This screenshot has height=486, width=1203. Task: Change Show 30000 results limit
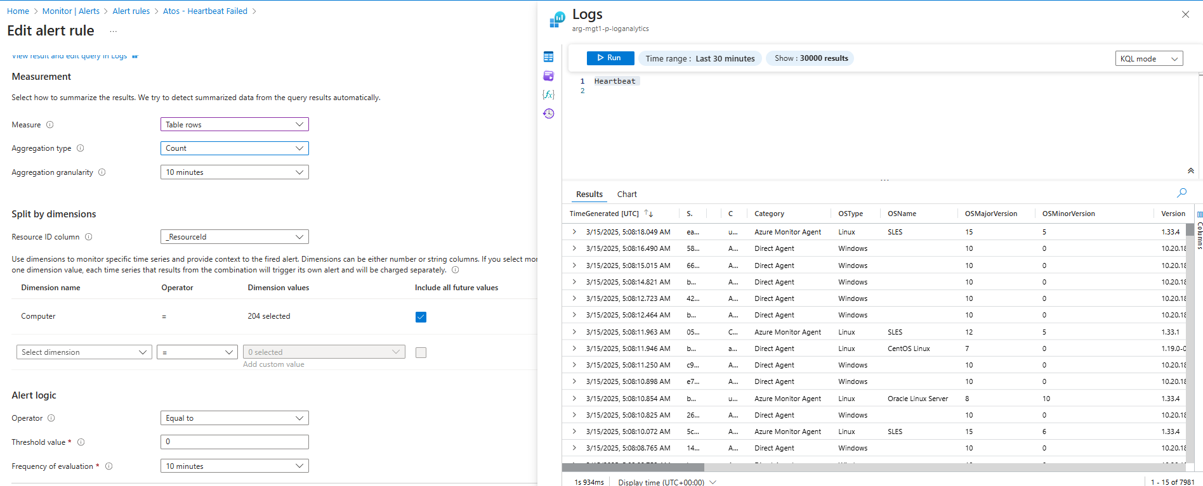click(x=810, y=58)
